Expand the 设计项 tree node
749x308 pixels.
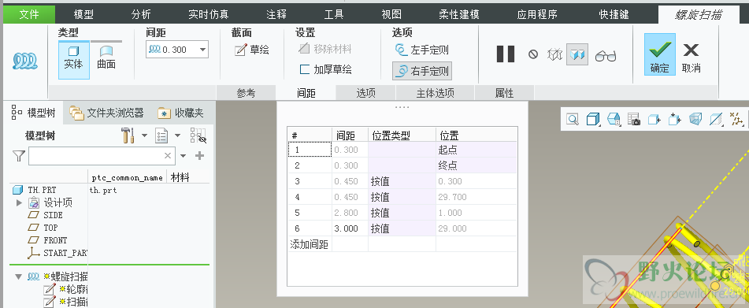tap(19, 203)
